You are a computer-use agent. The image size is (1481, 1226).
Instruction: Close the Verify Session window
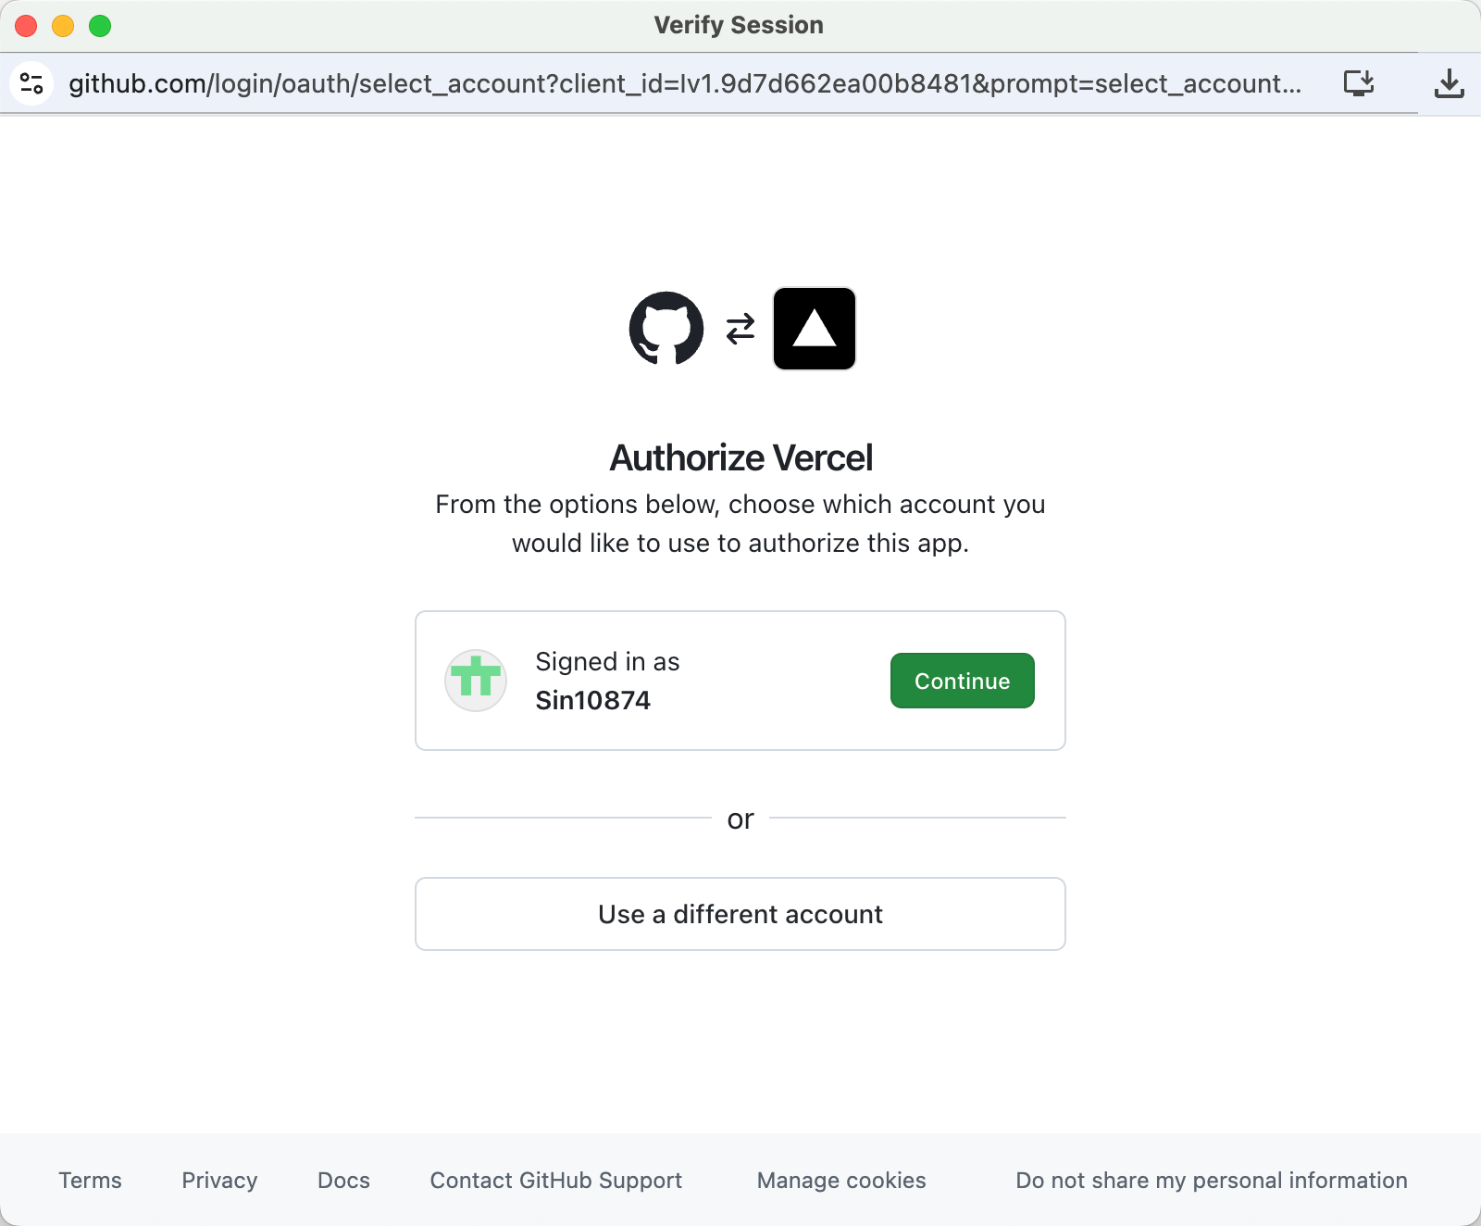[26, 26]
